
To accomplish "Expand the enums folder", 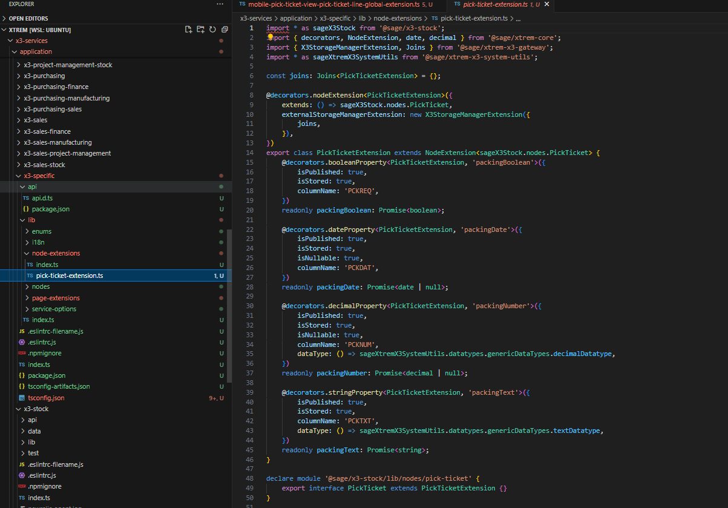I will tap(27, 231).
